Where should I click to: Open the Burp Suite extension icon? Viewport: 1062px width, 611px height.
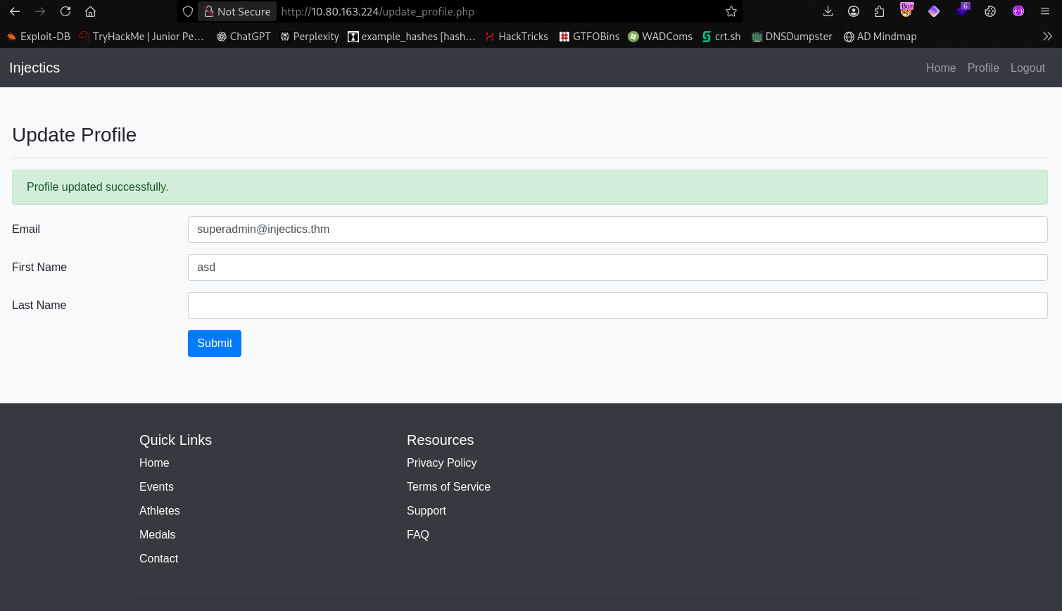(x=906, y=11)
